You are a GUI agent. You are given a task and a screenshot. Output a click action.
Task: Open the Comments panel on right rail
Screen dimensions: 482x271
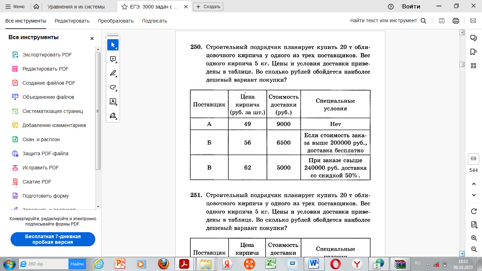[474, 38]
